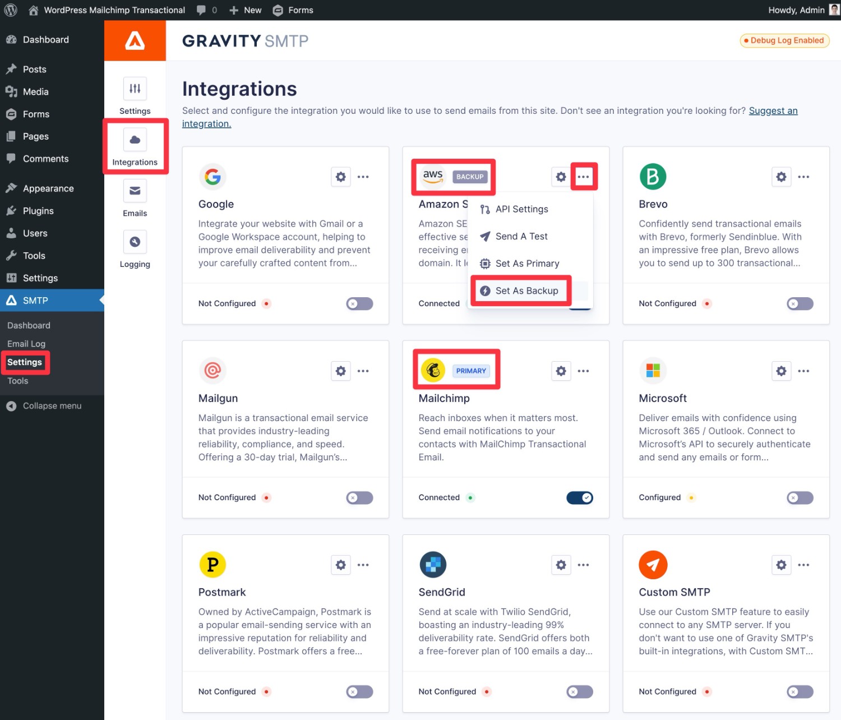Open Google integration gear settings

(341, 177)
